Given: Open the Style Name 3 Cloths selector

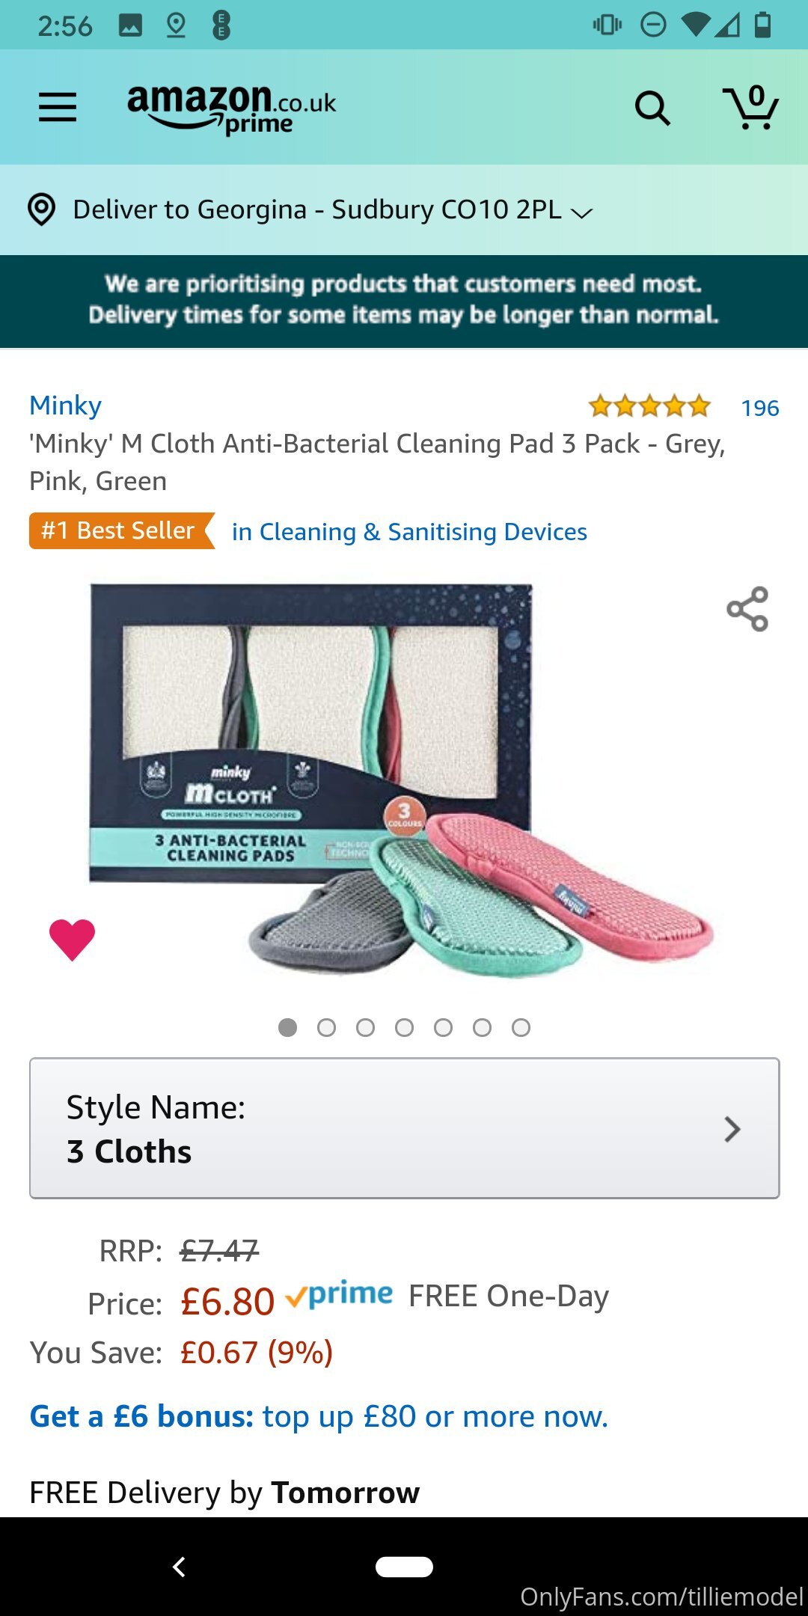Looking at the screenshot, I should 404,1128.
